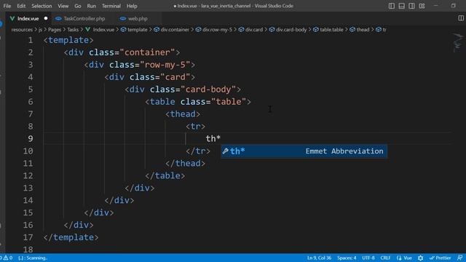Switch to the Index.vue tab
466x262 pixels.
[28, 18]
